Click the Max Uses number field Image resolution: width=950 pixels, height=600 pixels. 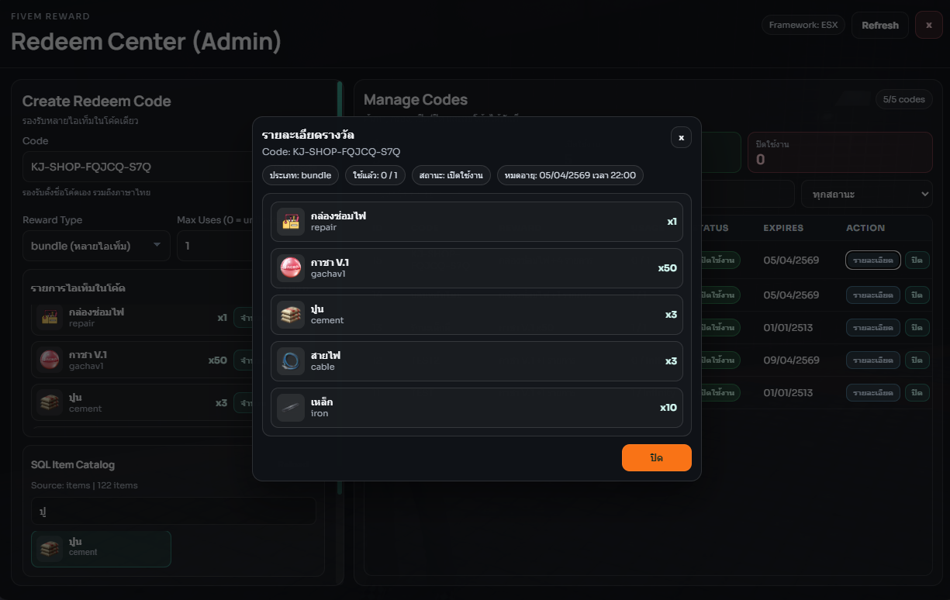pyautogui.click(x=216, y=246)
